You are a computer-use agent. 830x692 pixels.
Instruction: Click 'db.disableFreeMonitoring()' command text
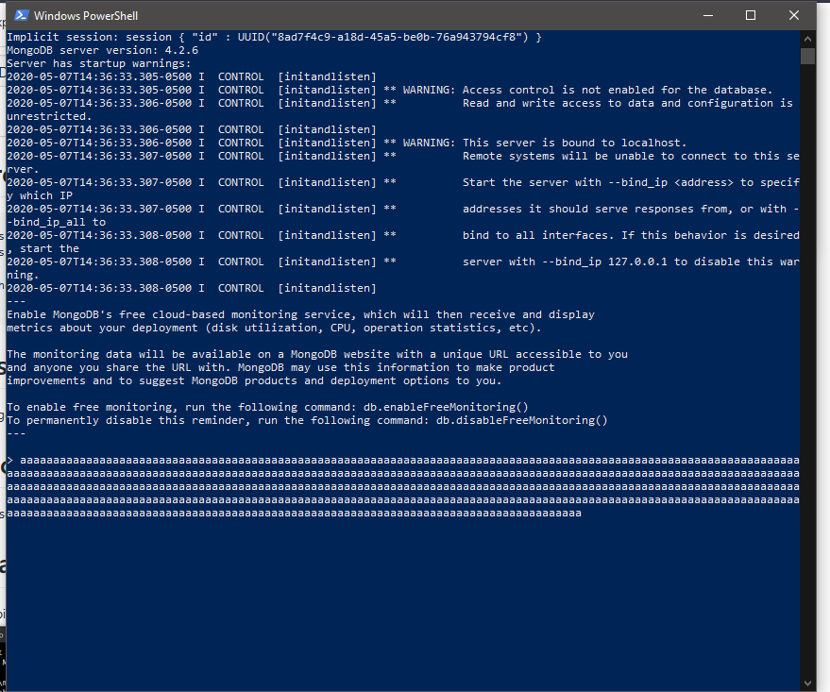522,421
